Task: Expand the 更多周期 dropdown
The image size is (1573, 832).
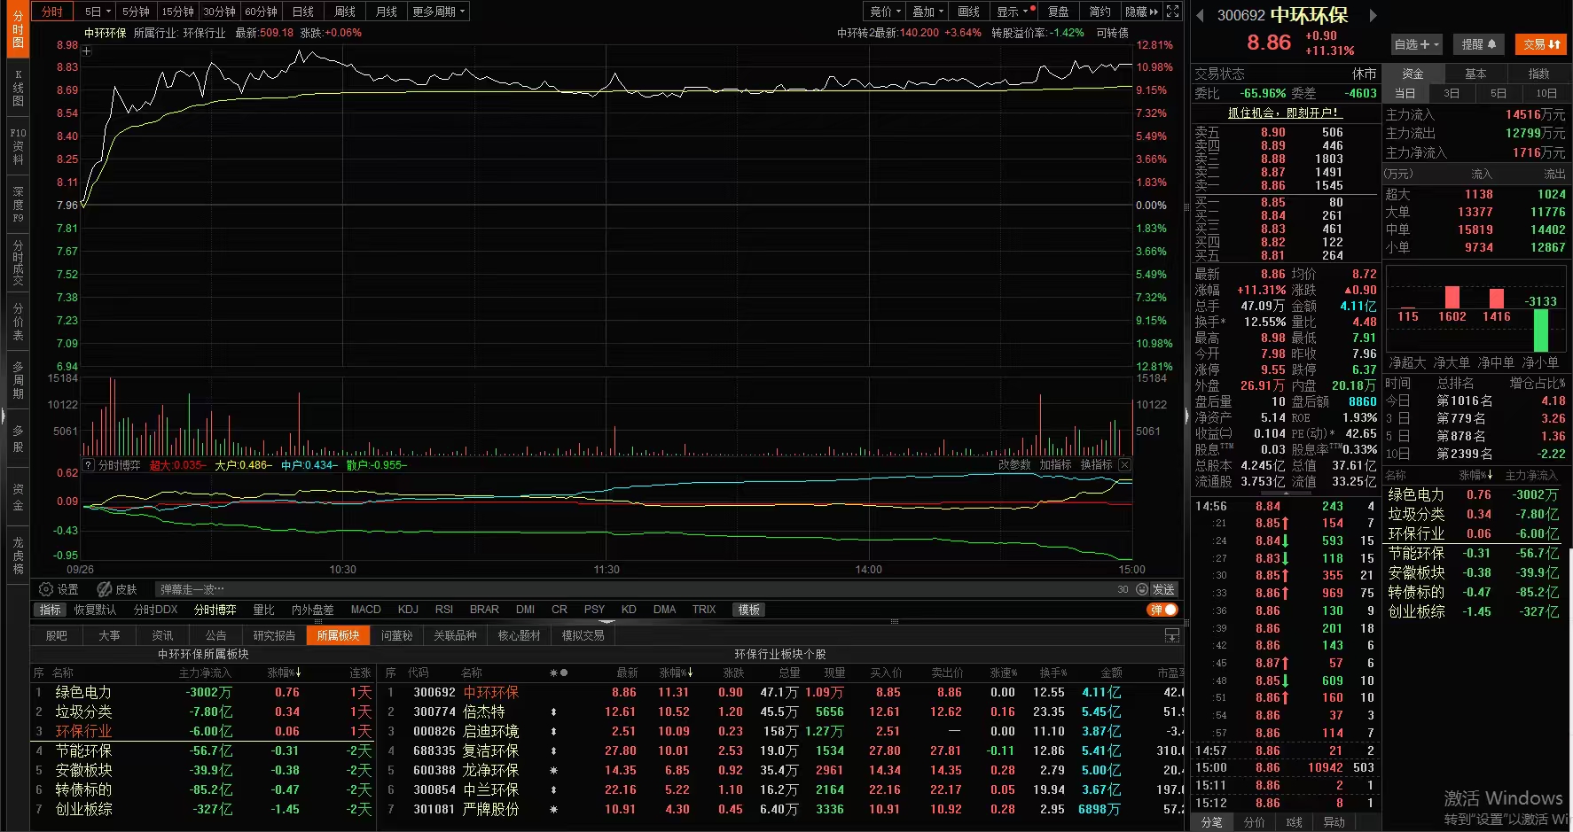Action: click(438, 12)
